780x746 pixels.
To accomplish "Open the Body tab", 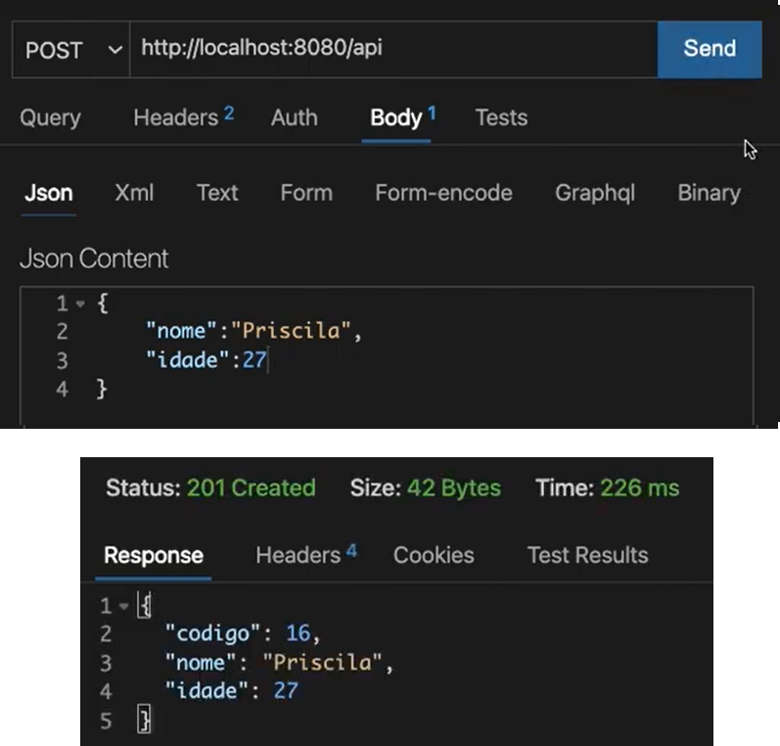I will pos(401,117).
